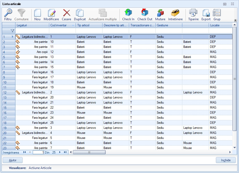239x173 pixels.
Task: Expand the toolbar overflow arrow
Action: click(235, 20)
